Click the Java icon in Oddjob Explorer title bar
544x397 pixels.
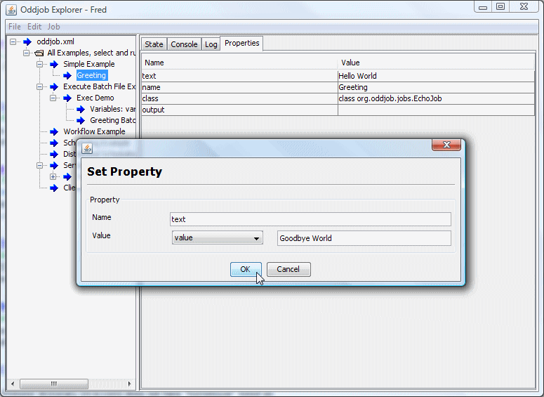[x=11, y=10]
